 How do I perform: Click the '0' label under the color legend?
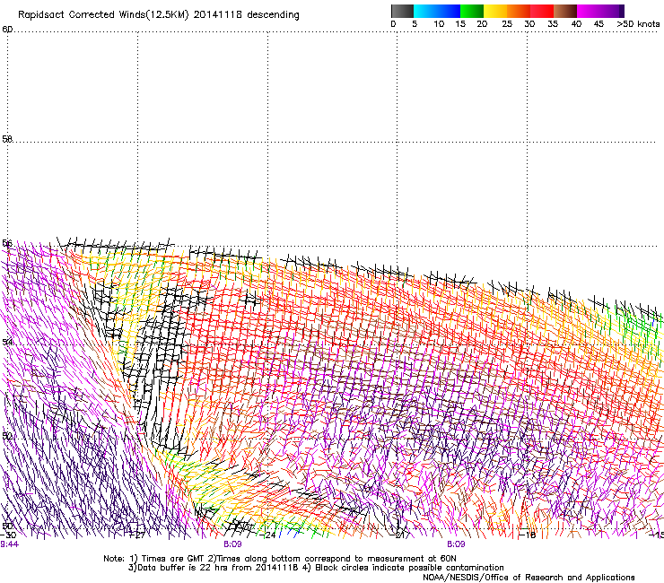click(393, 24)
